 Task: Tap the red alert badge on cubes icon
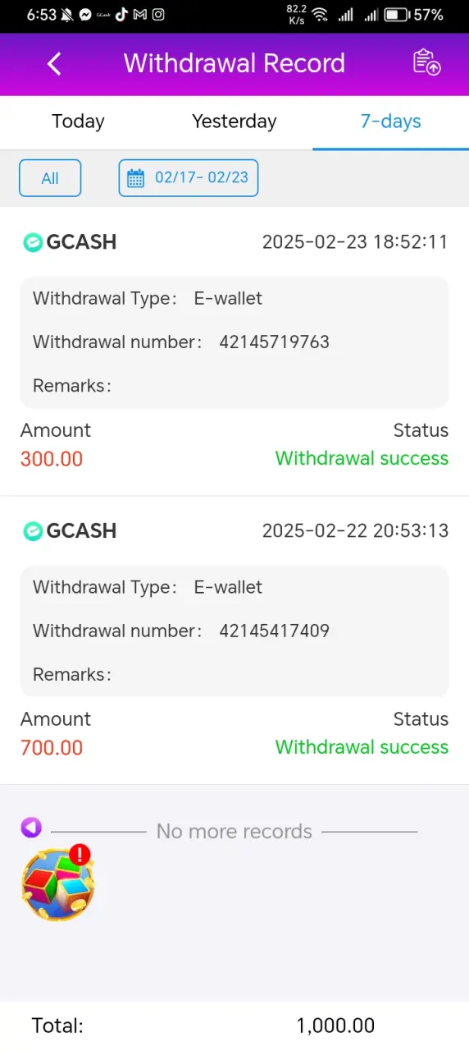[80, 855]
